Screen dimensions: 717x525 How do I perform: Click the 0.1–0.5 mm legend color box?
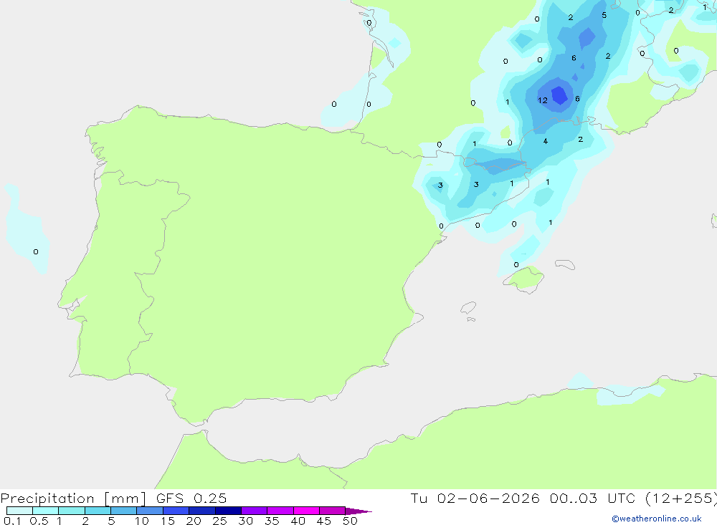coord(19,511)
